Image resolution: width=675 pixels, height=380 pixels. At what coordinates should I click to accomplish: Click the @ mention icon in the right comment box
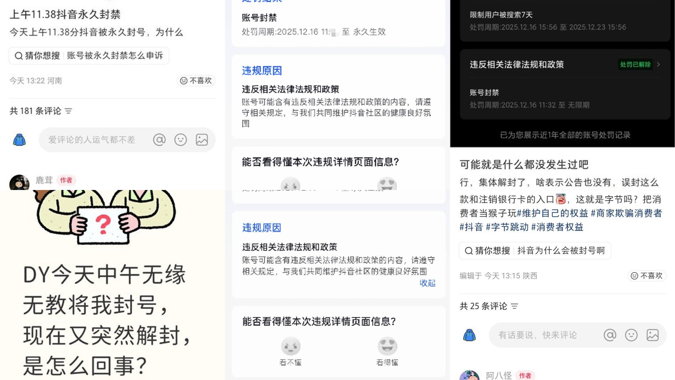coord(610,335)
